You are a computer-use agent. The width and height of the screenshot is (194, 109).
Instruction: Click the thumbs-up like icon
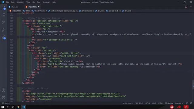coord(172,107)
